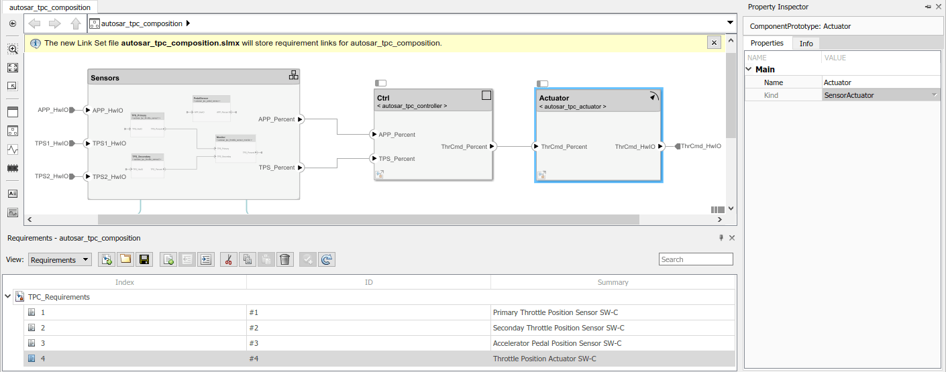This screenshot has height=372, width=946.
Task: Go up to parent with up arrow
Action: click(76, 23)
